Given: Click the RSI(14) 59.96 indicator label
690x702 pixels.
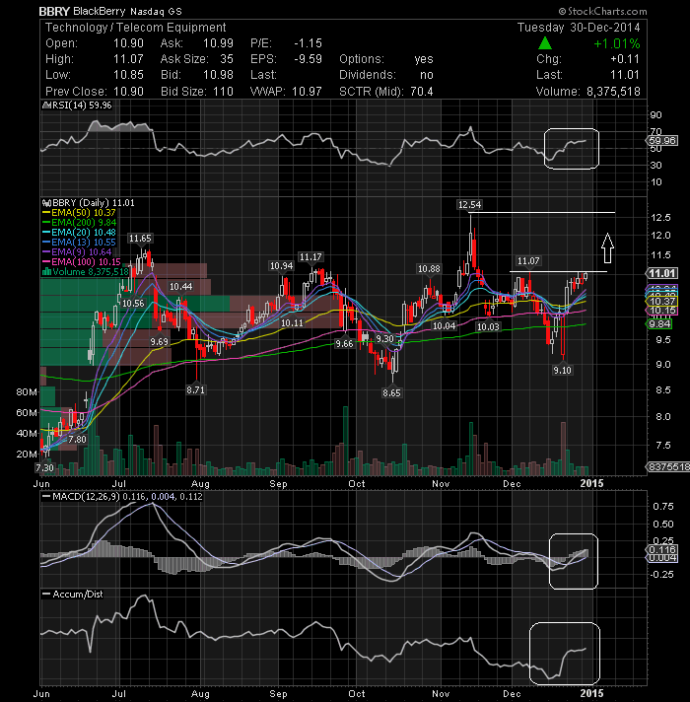Looking at the screenshot, I should [x=78, y=105].
